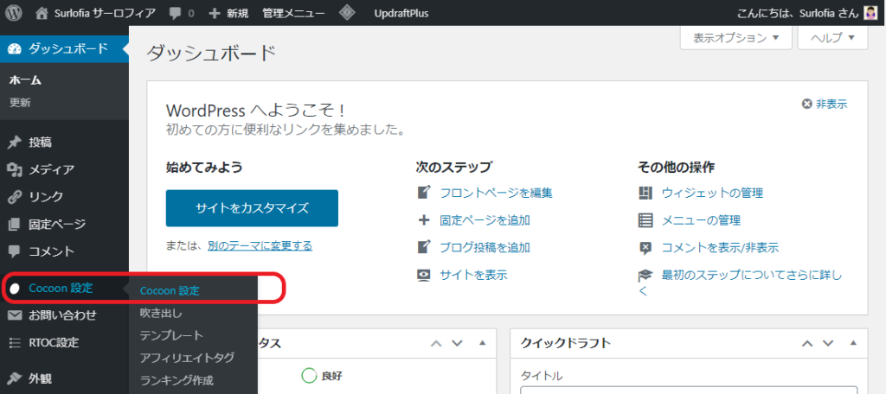
Task: Click the brush icon beside 外観
Action: click(15, 378)
